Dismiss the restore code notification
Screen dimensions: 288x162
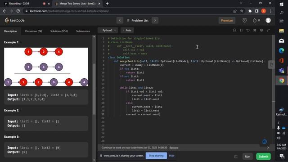tap(268, 148)
